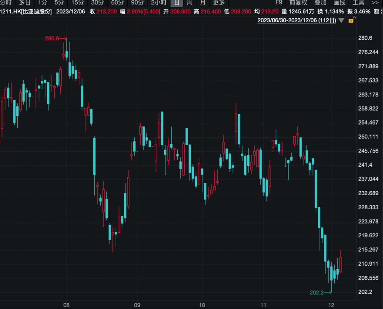Click the orange lock icon
Screen dimensions: 383x309
[351, 20]
